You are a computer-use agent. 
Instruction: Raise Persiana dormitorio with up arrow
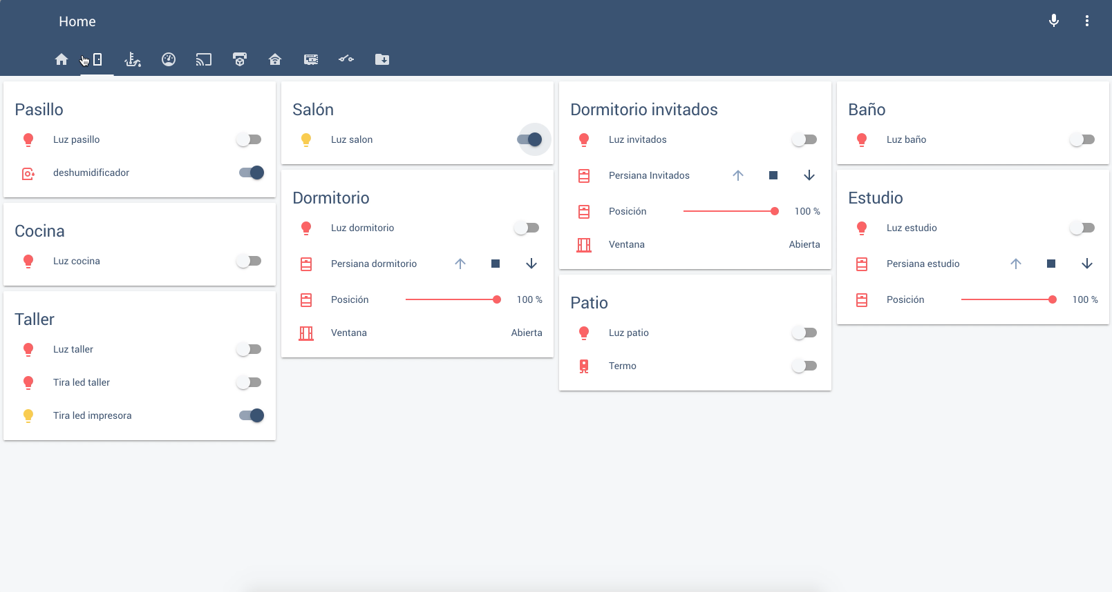(x=460, y=264)
